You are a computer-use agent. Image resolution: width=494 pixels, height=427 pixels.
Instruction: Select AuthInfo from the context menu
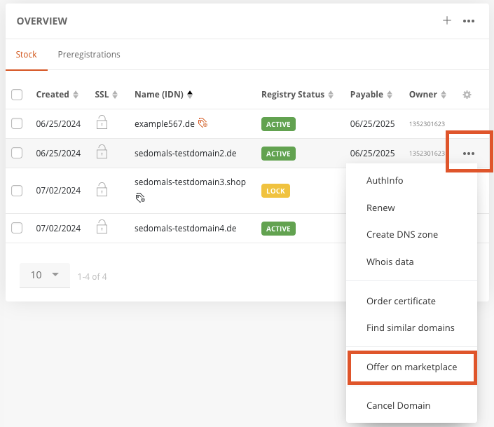pyautogui.click(x=411, y=180)
